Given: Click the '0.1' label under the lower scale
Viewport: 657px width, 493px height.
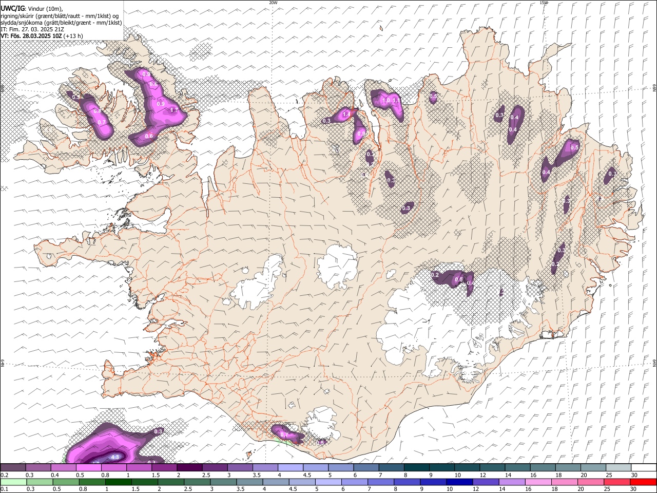Looking at the screenshot, I should pyautogui.click(x=4, y=489).
